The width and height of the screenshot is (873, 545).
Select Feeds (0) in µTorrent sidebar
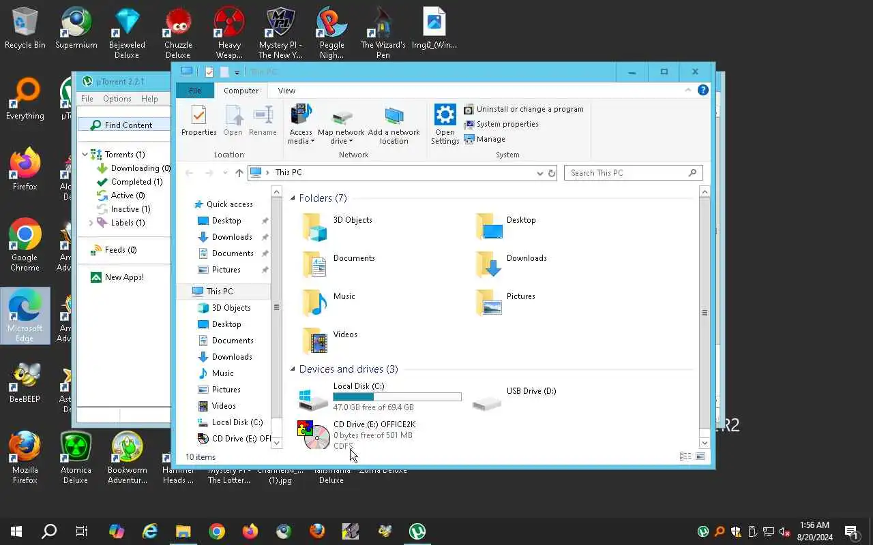(x=114, y=250)
